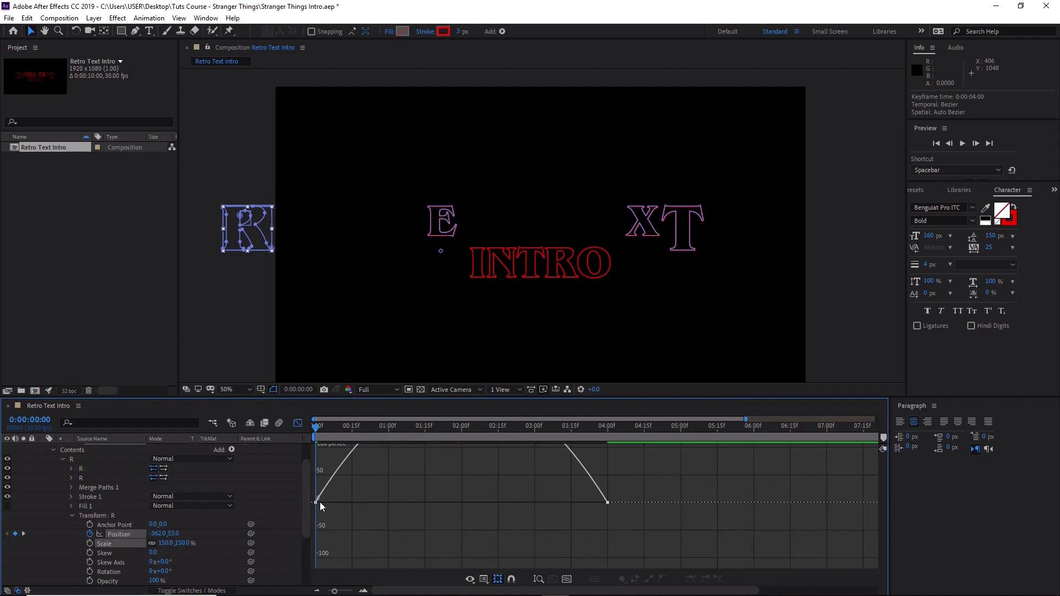Collapse the Transform : R group

72,515
